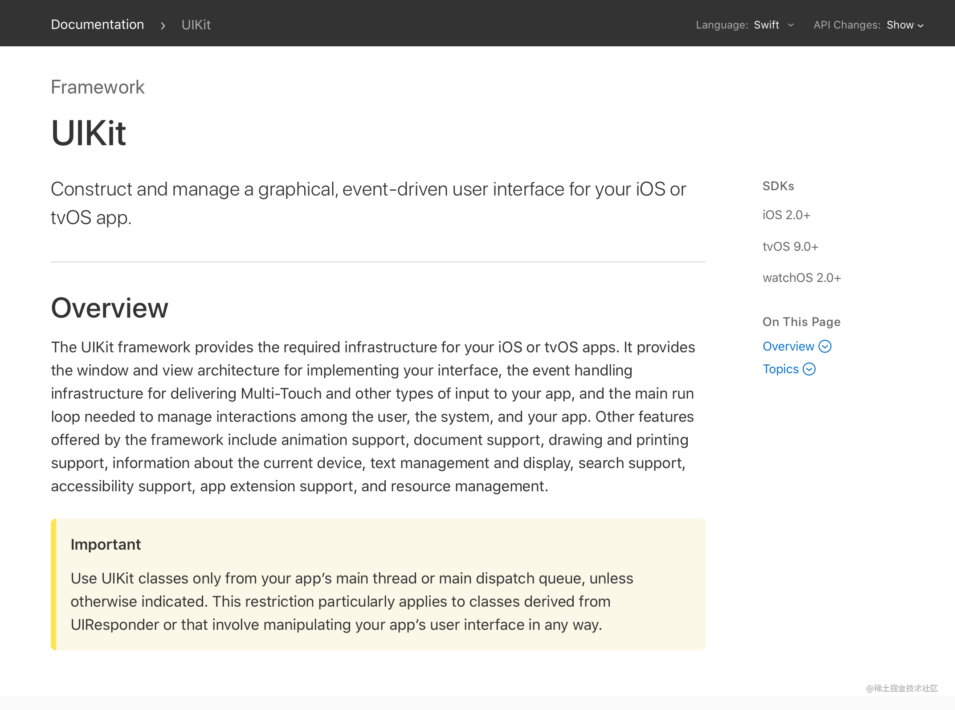Open the Language Swift dropdown
The image size is (955, 710).
coord(774,25)
